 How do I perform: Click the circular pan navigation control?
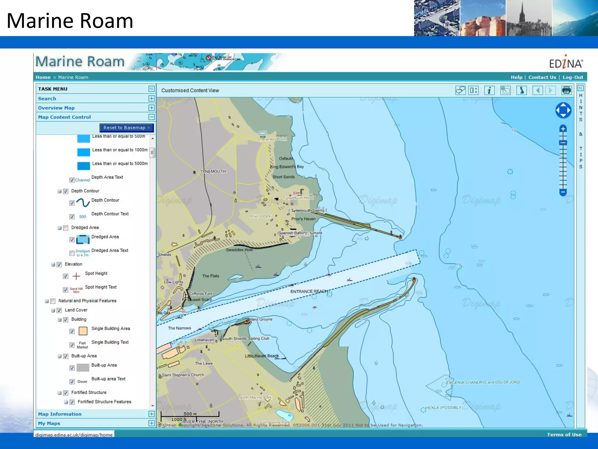563,110
